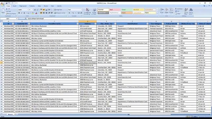212x119 pixels.
Task: Toggle Align Text Left
Action: (x=41, y=13)
